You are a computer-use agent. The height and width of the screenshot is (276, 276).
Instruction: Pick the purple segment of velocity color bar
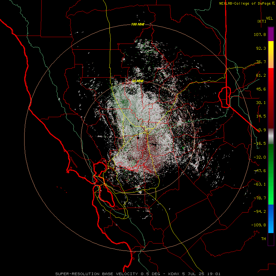[x=271, y=34]
